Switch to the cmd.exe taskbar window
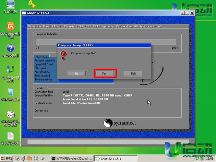The height and width of the screenshot is (162, 216). [72, 159]
